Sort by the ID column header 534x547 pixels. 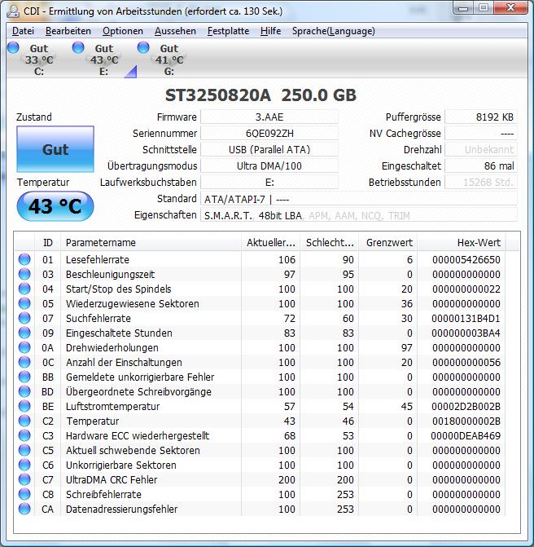click(x=48, y=242)
